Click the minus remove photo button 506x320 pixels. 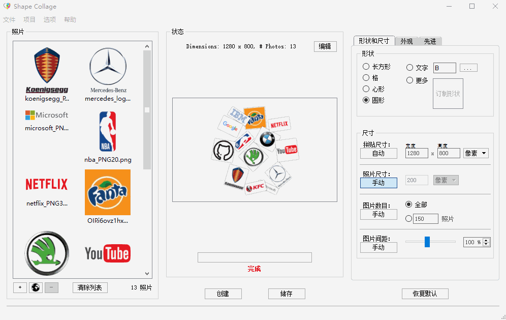51,287
